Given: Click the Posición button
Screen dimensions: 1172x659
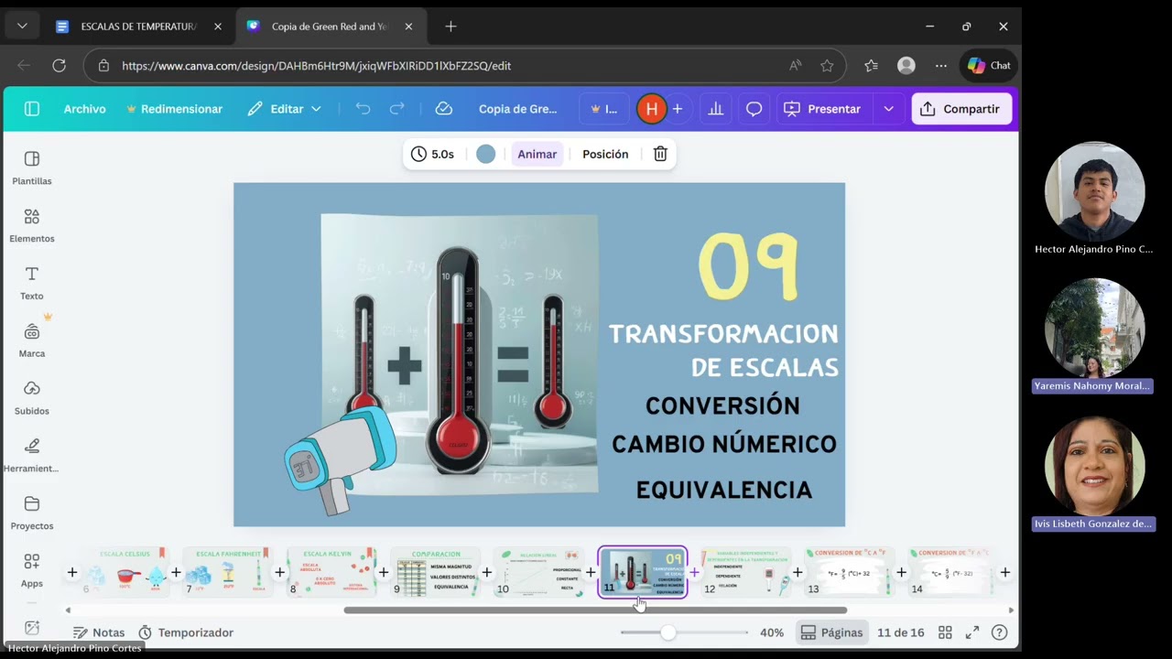Looking at the screenshot, I should (x=605, y=154).
